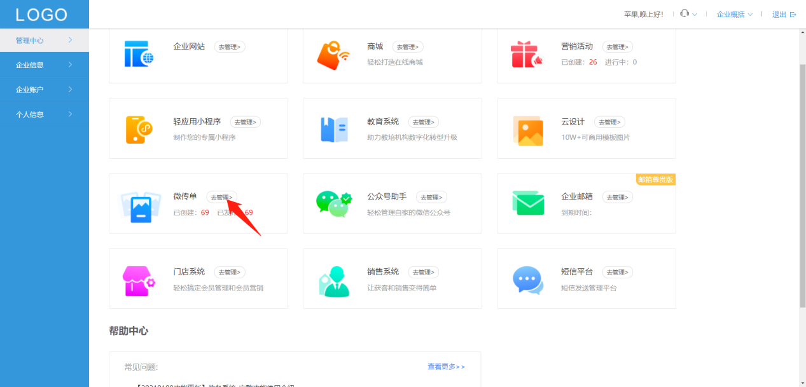Click the 轻松管理自家的微信公众号 text
The image size is (806, 387).
click(408, 213)
